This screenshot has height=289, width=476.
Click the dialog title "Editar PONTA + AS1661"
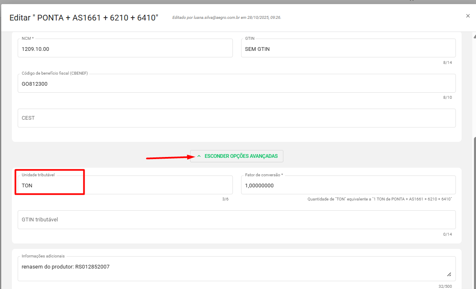(x=84, y=18)
